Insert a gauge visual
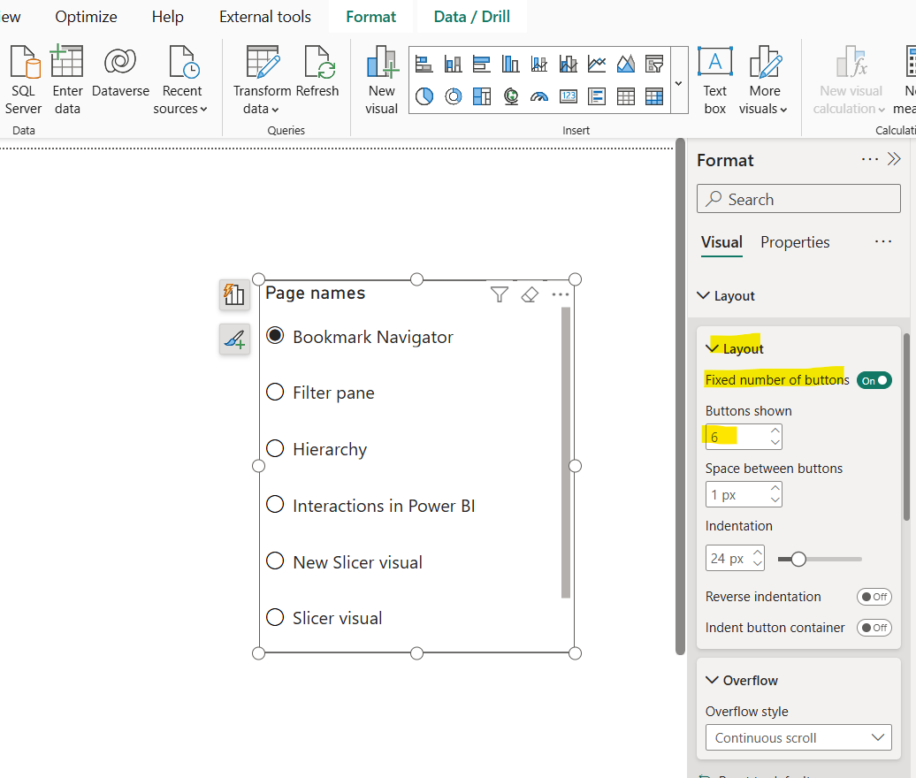The image size is (916, 778). [x=540, y=96]
